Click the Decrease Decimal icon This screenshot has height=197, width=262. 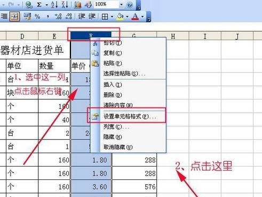pyautogui.click(x=69, y=17)
